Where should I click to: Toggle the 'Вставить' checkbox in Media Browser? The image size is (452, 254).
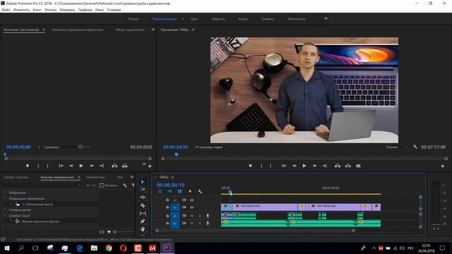(x=102, y=186)
